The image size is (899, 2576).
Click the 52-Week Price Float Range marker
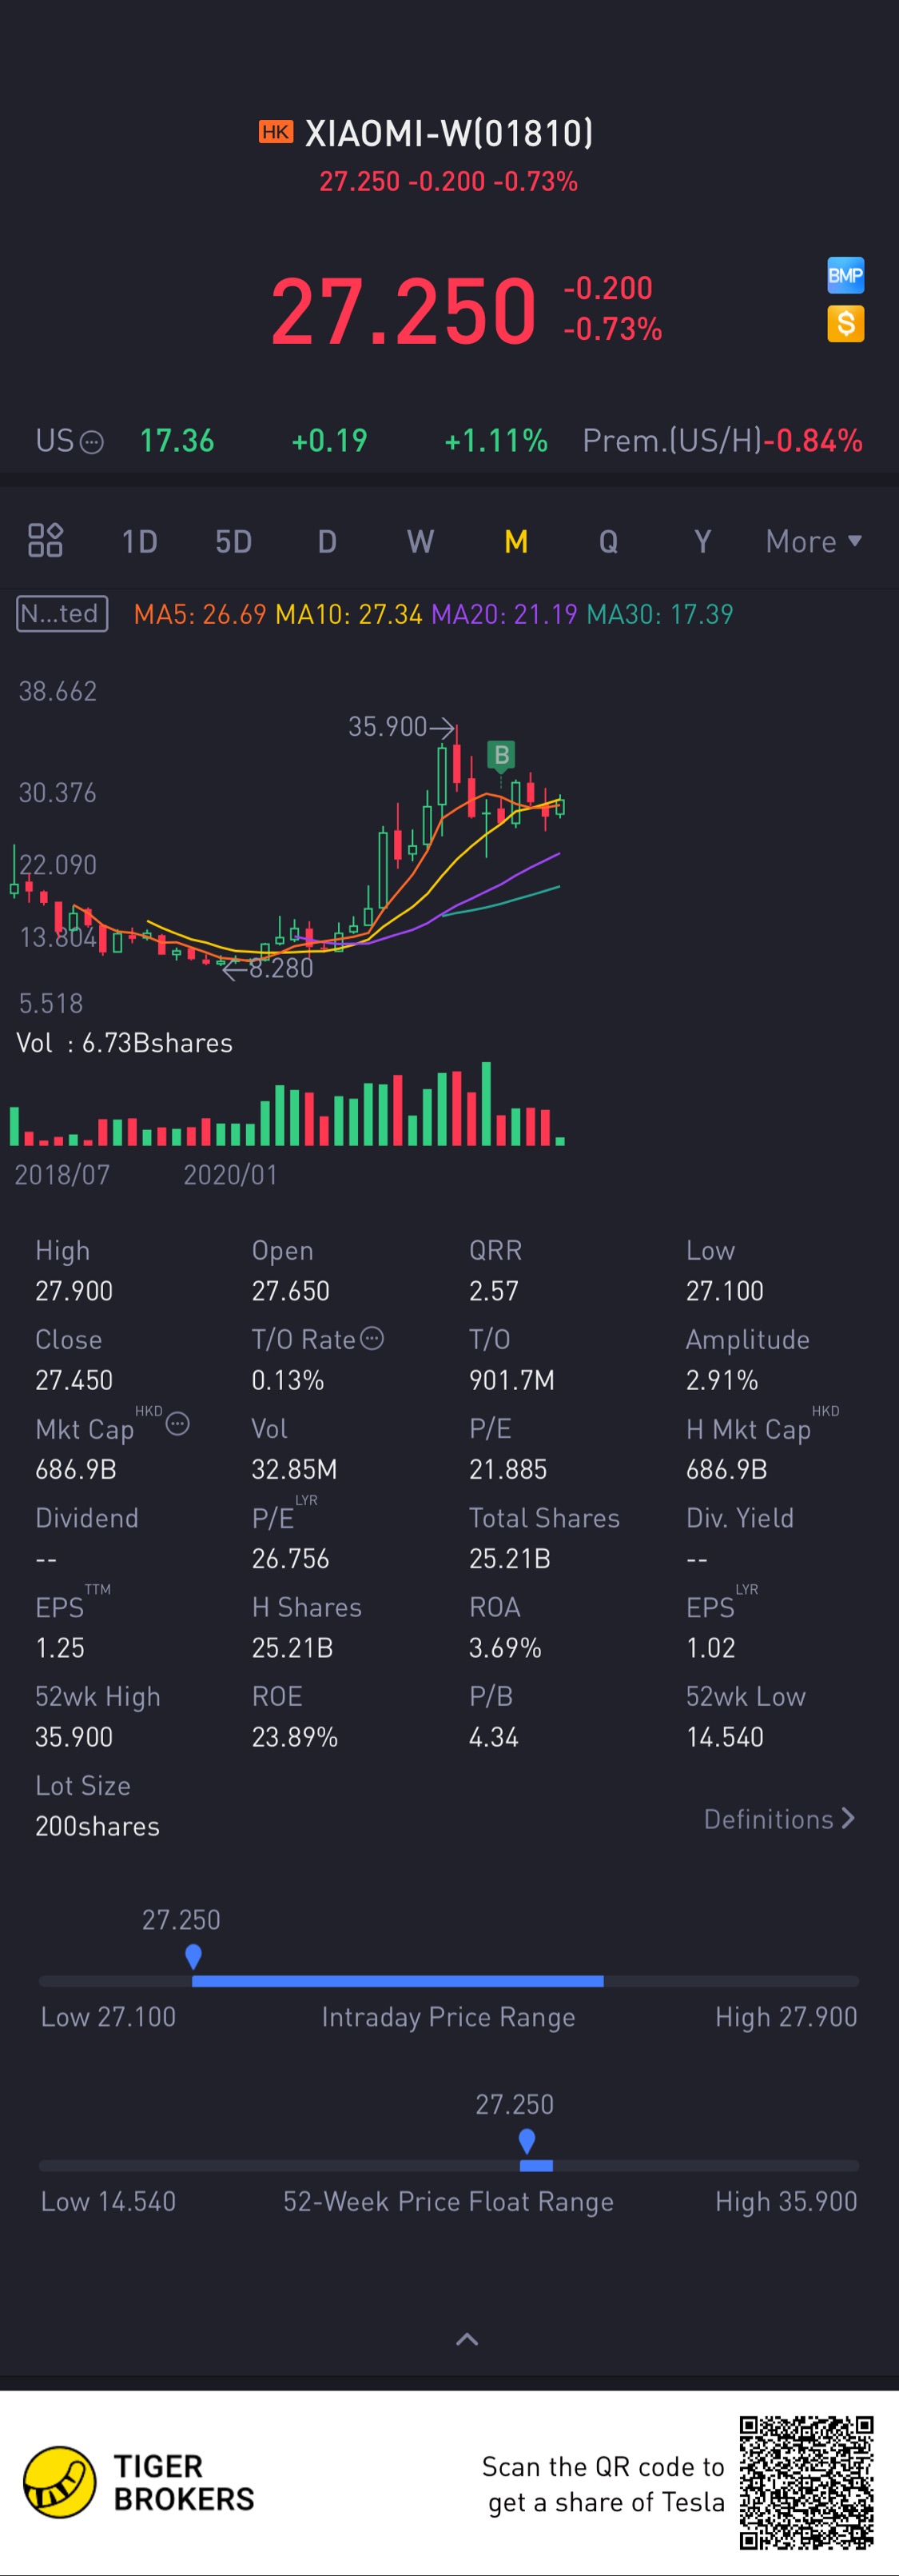click(x=527, y=2140)
